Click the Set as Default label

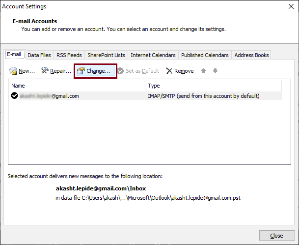[142, 71]
